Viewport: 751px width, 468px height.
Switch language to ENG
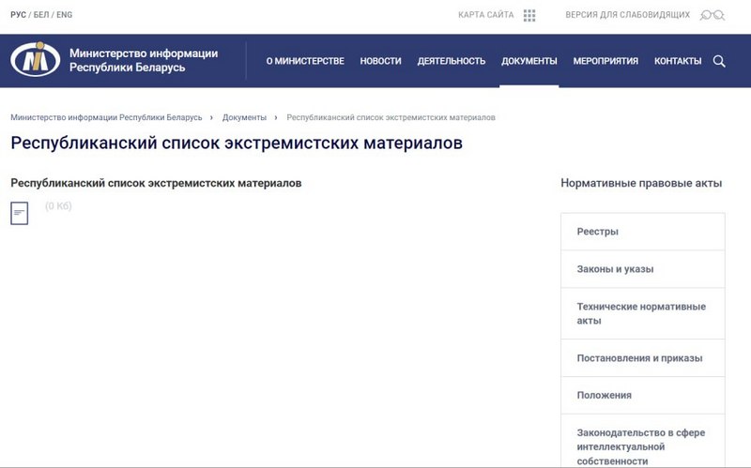(x=65, y=15)
